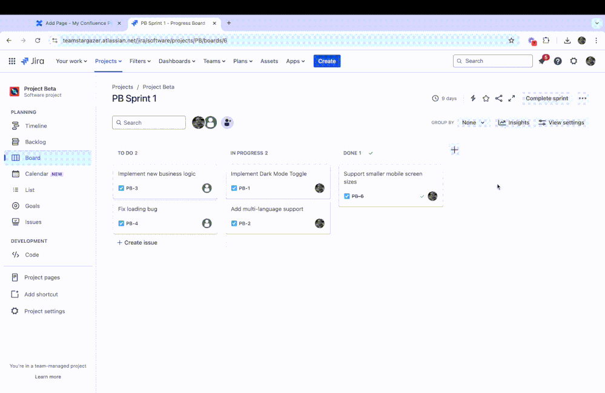The height and width of the screenshot is (393, 605).
Task: Open Calendar in sidebar
Action: (x=48, y=174)
